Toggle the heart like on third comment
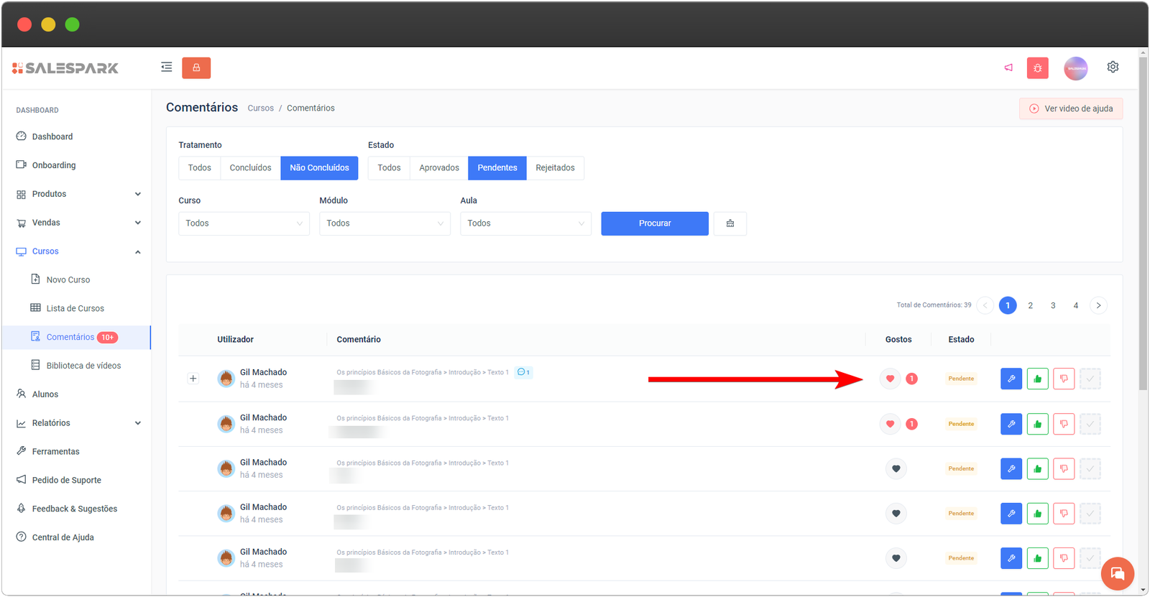 896,469
